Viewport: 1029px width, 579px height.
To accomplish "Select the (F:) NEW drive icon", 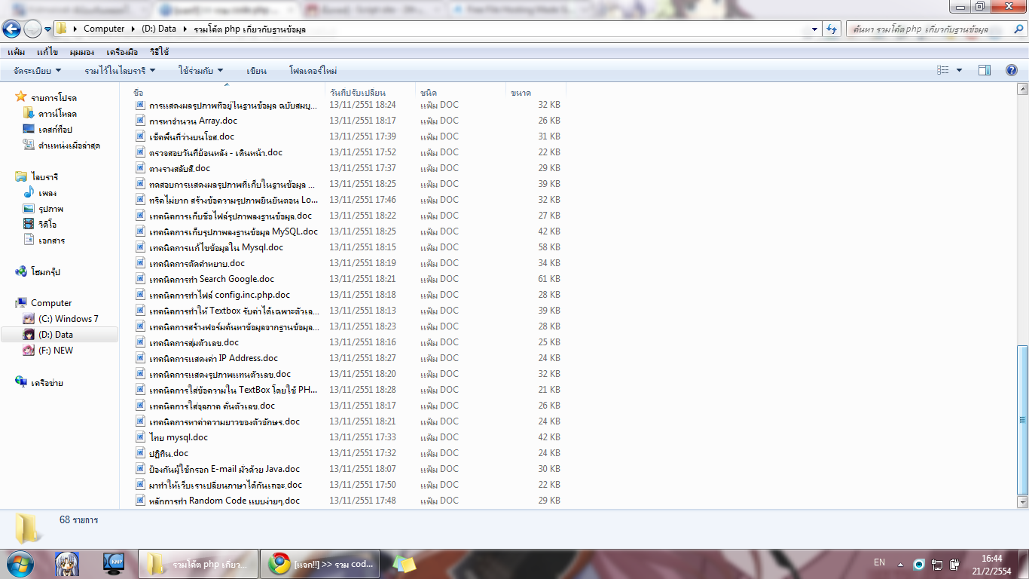I will point(29,351).
